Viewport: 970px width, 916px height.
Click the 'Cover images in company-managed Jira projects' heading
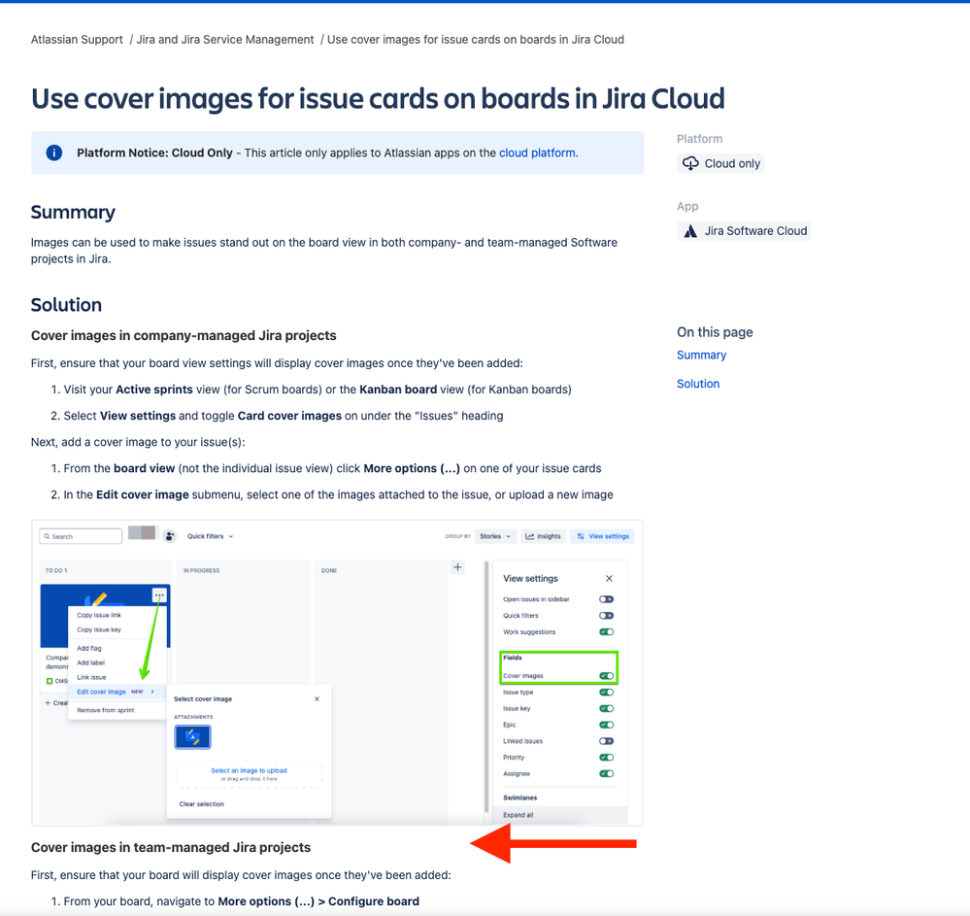click(184, 335)
